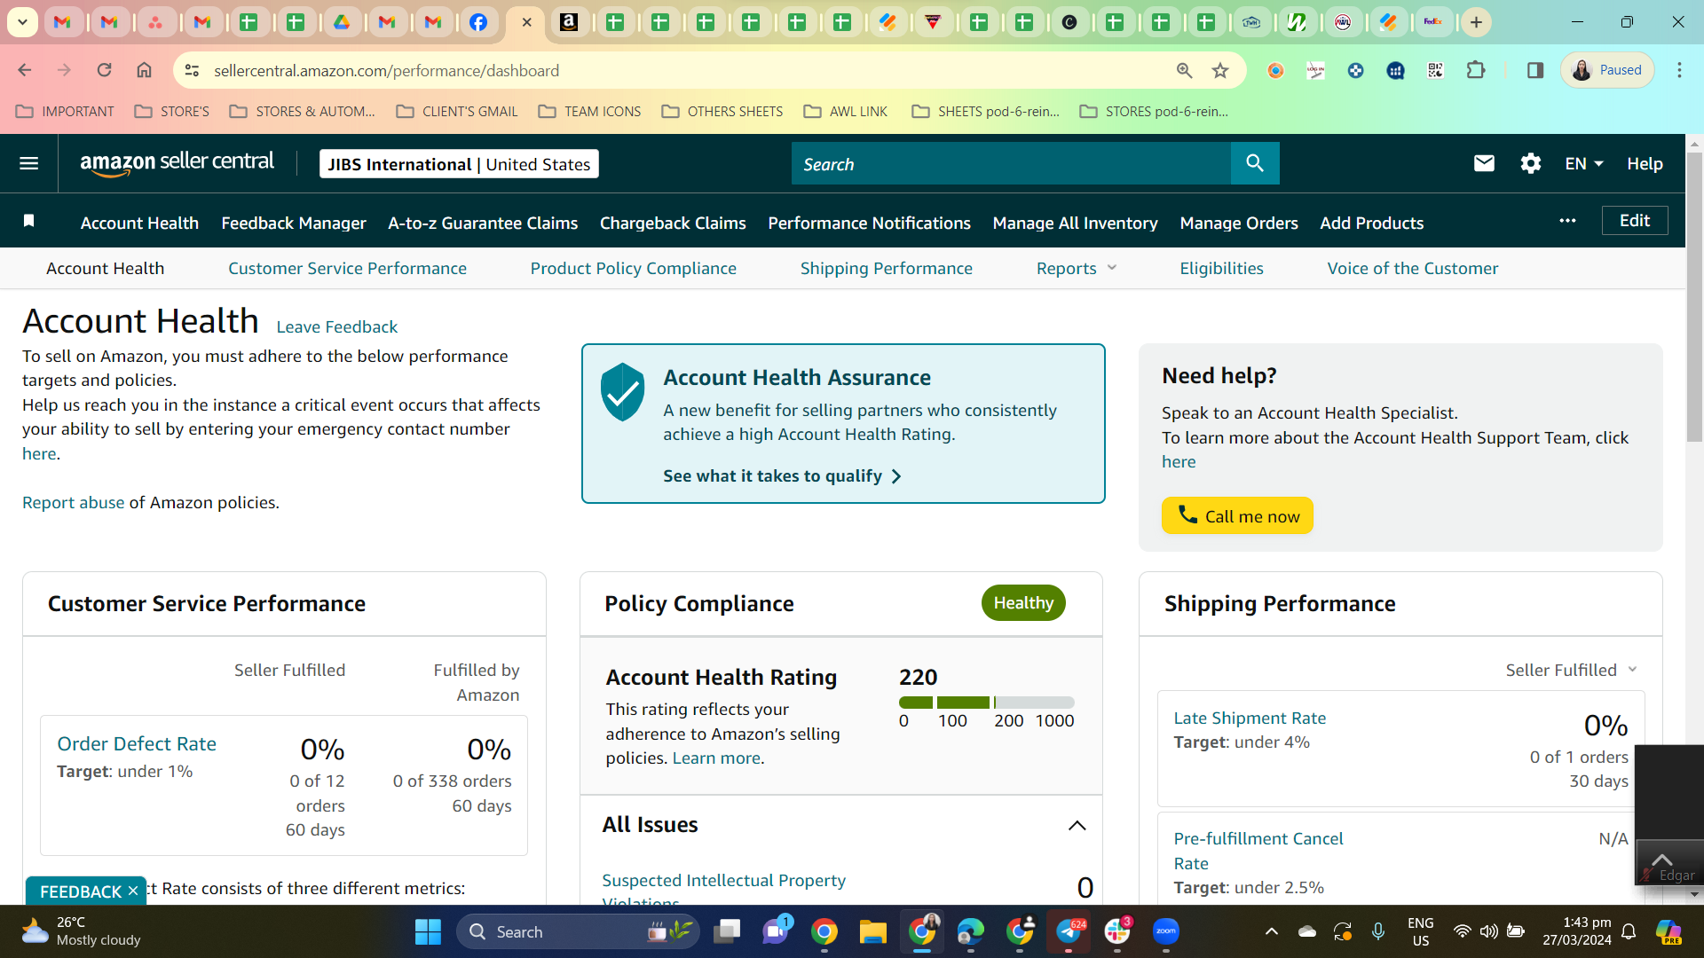
Task: Select the Account Health sub-tab
Action: pos(105,268)
